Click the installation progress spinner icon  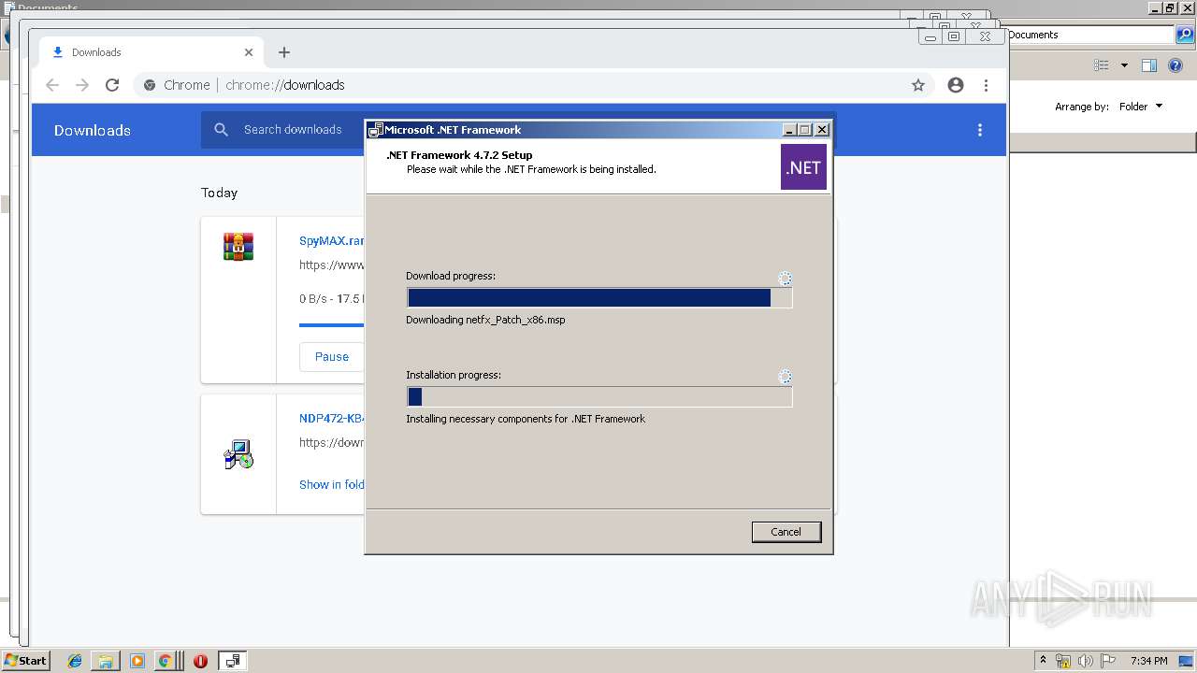(785, 377)
